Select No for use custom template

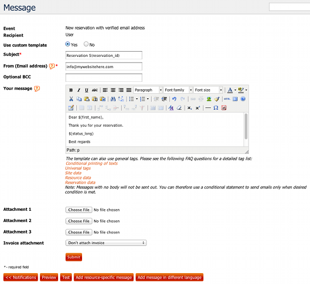point(86,44)
